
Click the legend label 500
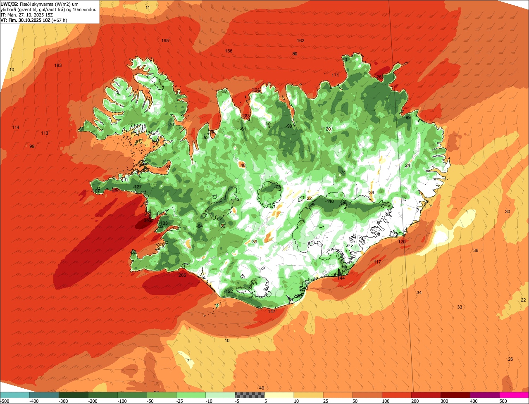click(x=503, y=401)
